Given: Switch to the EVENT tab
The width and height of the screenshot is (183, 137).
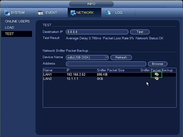Looking at the screenshot, I should [x=51, y=13].
